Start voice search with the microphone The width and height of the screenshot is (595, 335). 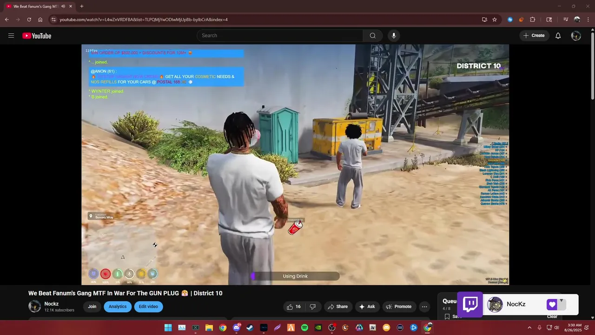[394, 36]
